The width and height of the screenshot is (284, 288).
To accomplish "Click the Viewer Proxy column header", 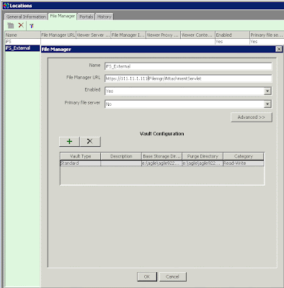I will (163, 35).
